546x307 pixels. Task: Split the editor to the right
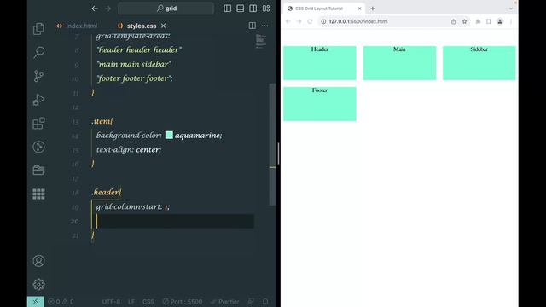point(253,26)
